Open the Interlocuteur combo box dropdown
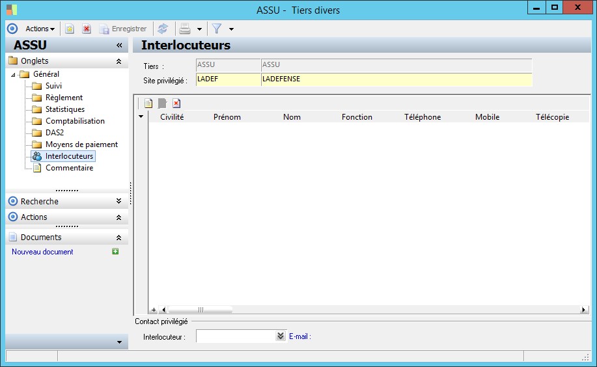 (x=281, y=336)
